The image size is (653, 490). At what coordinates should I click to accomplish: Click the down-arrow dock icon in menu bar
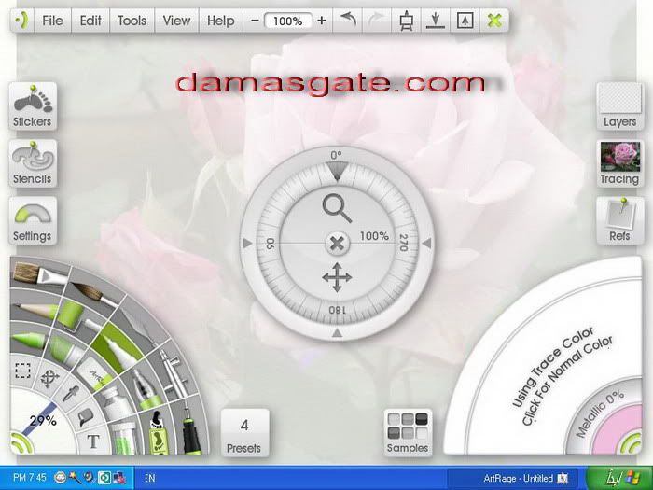point(436,21)
